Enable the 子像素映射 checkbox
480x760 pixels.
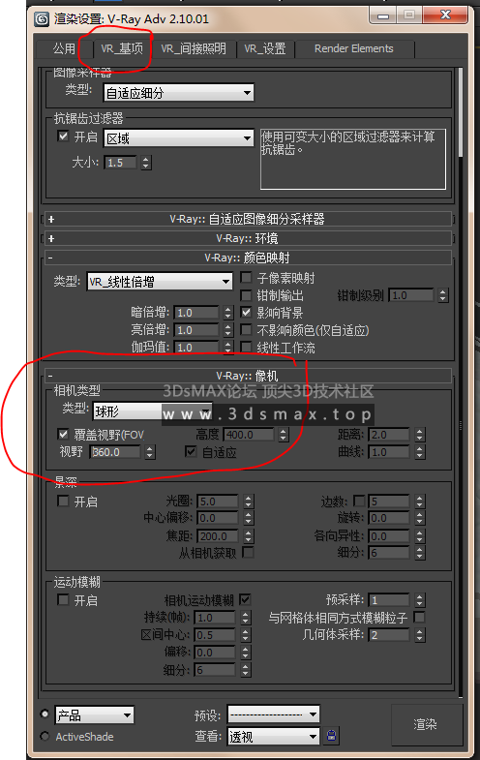tap(247, 278)
